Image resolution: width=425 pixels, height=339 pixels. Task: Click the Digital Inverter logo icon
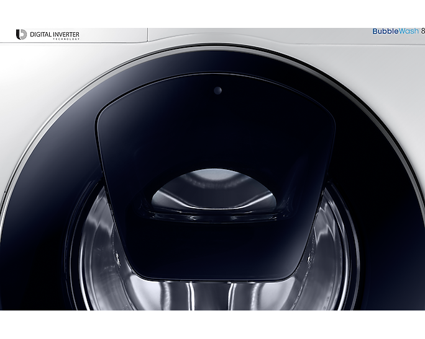[21, 34]
